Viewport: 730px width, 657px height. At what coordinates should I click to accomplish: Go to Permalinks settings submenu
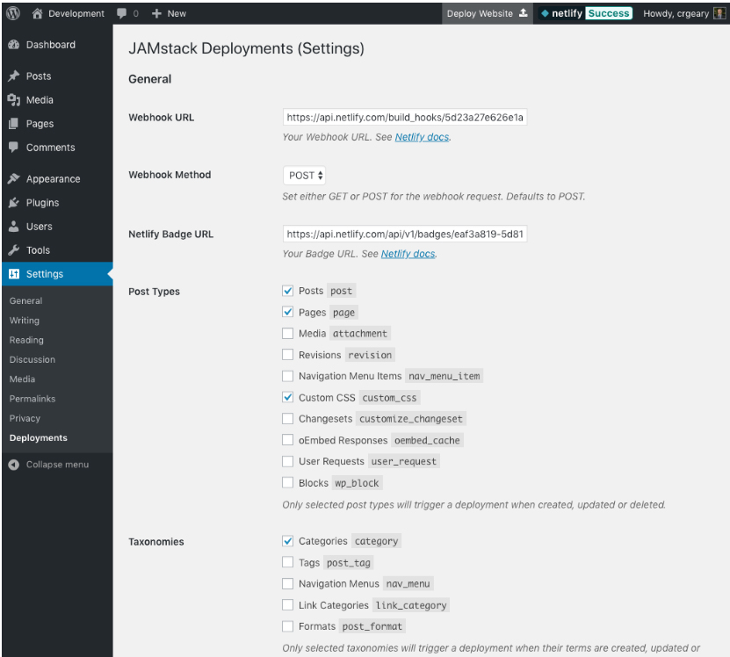click(32, 399)
